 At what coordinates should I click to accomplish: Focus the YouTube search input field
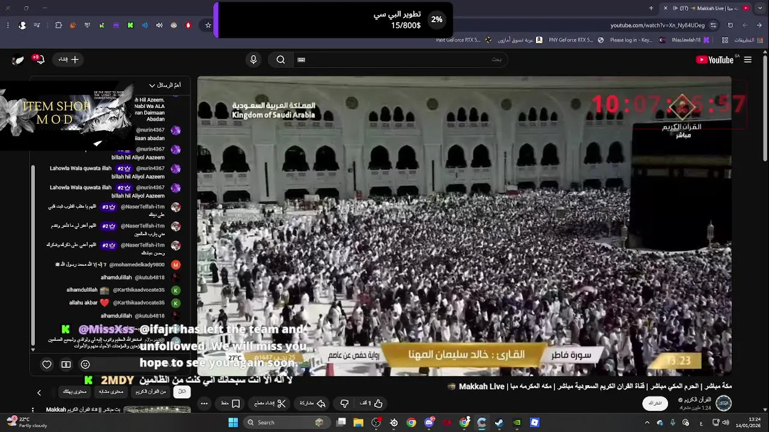tap(400, 59)
